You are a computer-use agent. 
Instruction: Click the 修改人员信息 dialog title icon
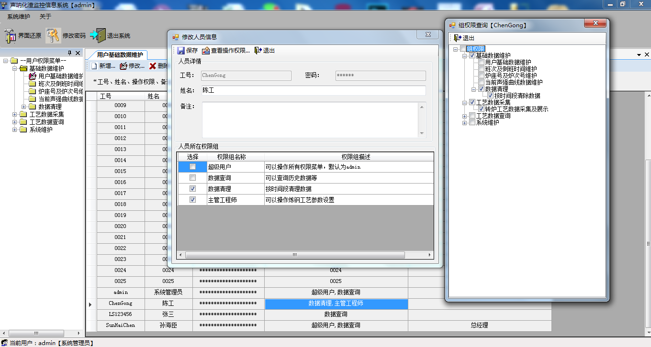(x=175, y=37)
